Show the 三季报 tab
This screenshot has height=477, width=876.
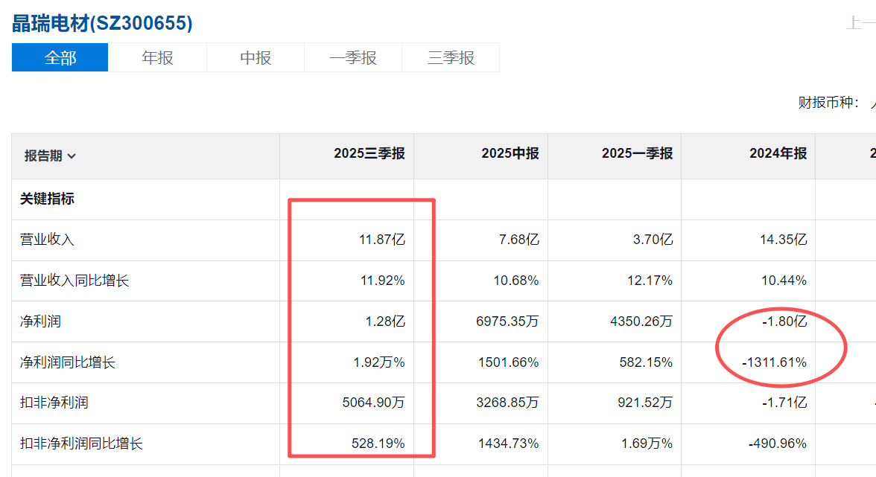pyautogui.click(x=451, y=57)
